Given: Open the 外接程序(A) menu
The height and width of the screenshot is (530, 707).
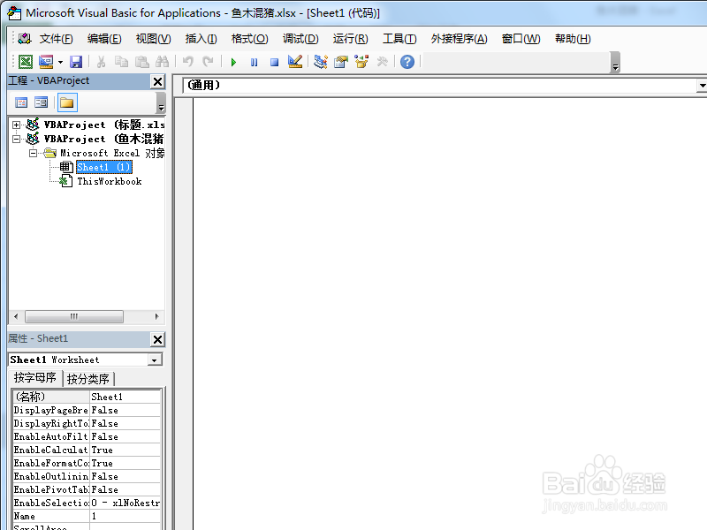Looking at the screenshot, I should 459,39.
